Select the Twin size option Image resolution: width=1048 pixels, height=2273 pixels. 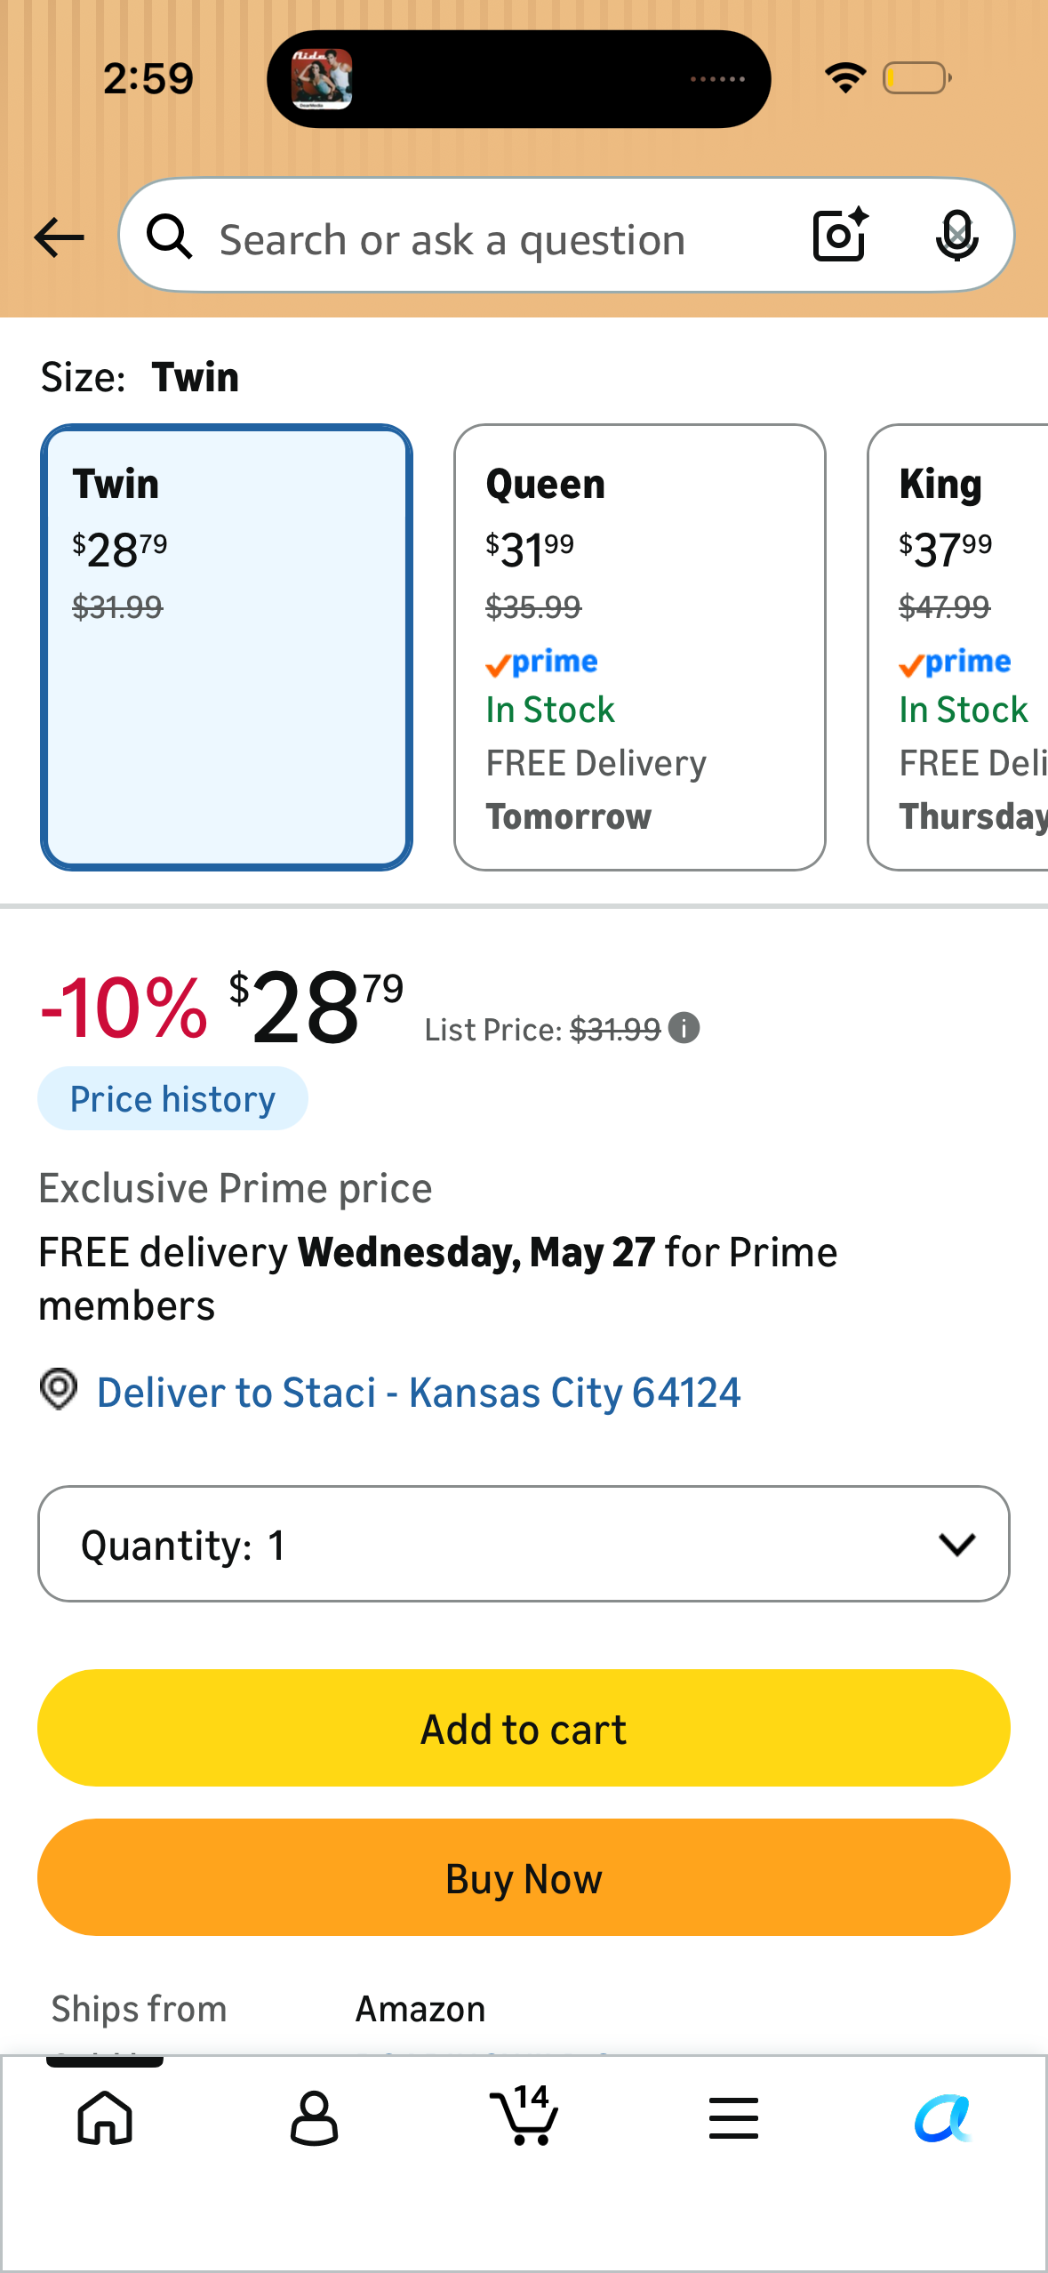[227, 647]
